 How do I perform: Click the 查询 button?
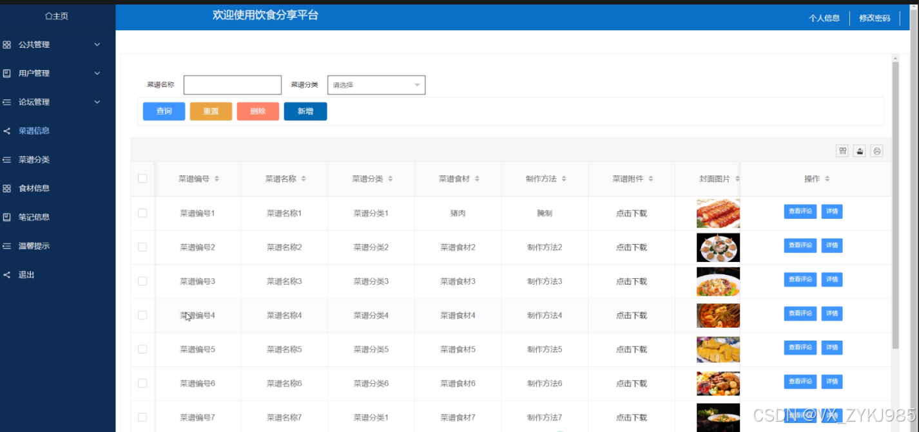164,111
